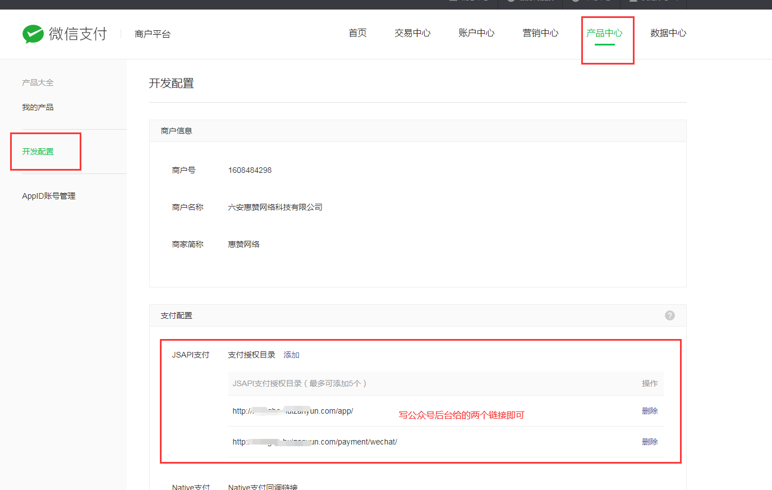Click the 操作 column header
Image resolution: width=772 pixels, height=490 pixels.
click(650, 383)
